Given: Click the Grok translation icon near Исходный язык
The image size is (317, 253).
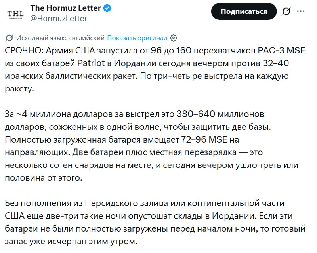Looking at the screenshot, I should (x=10, y=38).
